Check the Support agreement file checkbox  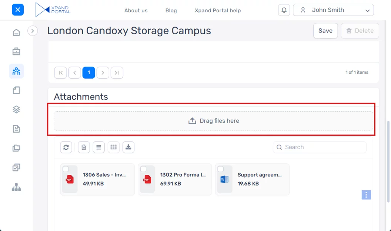221,169
